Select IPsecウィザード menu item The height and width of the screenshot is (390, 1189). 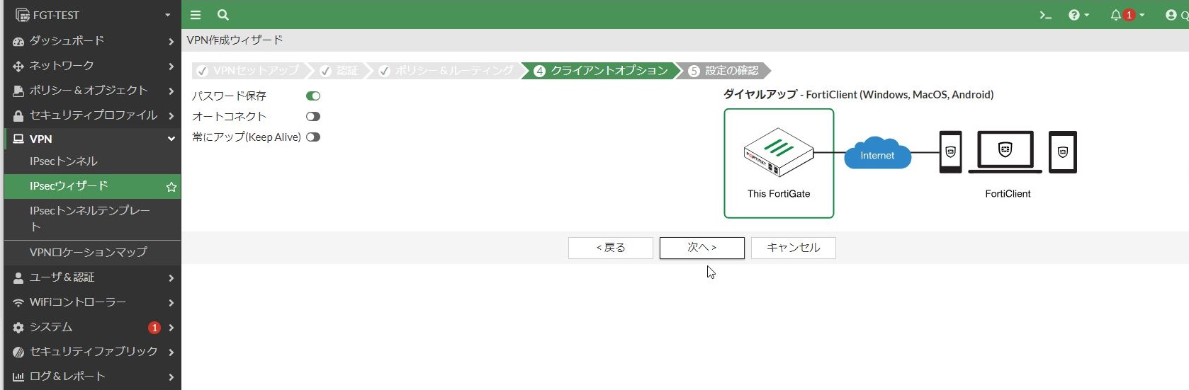(92, 186)
